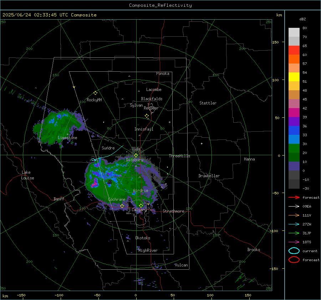This screenshot has height=300, width=321.
Task: Click the red forecast arrow in legend
Action: 294,197
